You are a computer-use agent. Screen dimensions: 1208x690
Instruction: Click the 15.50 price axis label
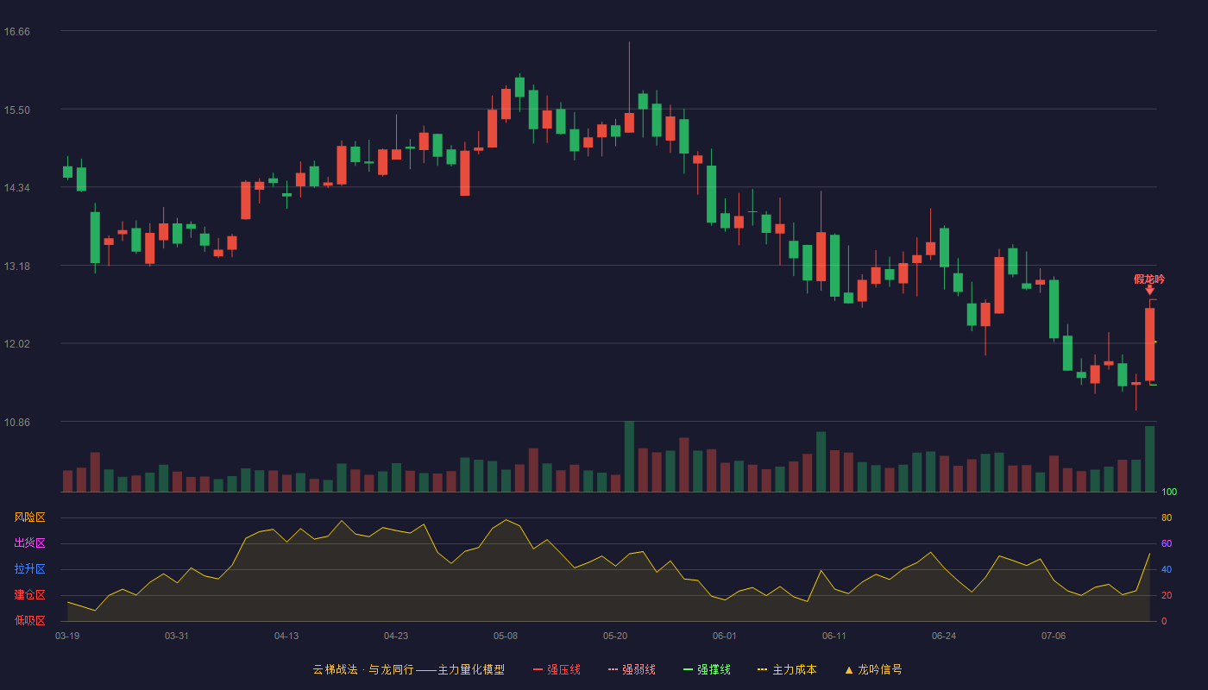pos(17,110)
